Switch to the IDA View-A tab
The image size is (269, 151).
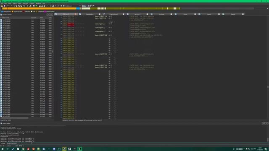click(x=66, y=14)
